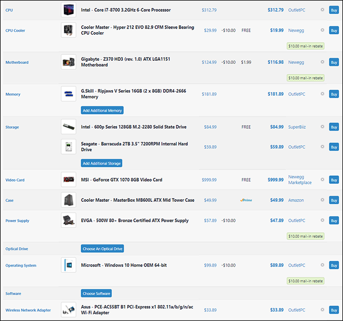Image resolution: width=343 pixels, height=321 pixels.
Task: Buy the MSI GeForce GTX 1070
Action: tap(334, 180)
